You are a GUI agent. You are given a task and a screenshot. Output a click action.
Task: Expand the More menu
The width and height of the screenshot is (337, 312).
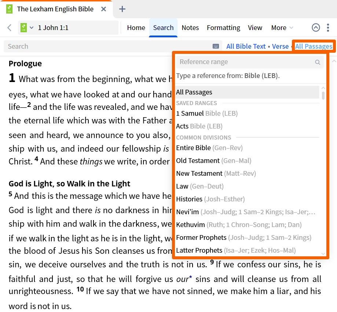(282, 28)
